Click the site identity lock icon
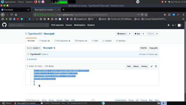 [x=38, y=15]
